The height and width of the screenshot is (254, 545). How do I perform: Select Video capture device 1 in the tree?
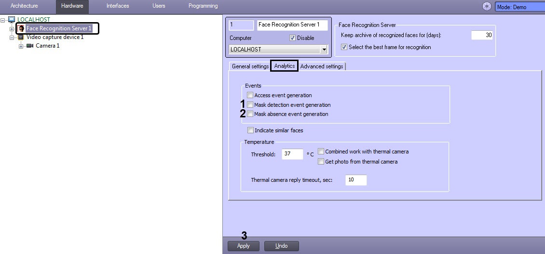(55, 37)
